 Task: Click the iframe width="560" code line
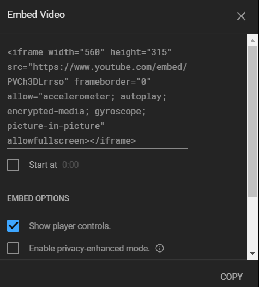(x=89, y=52)
